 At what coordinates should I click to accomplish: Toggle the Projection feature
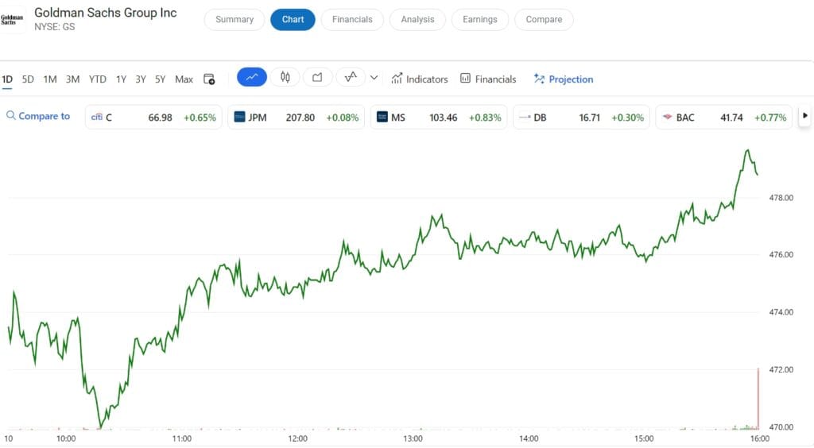(x=564, y=79)
